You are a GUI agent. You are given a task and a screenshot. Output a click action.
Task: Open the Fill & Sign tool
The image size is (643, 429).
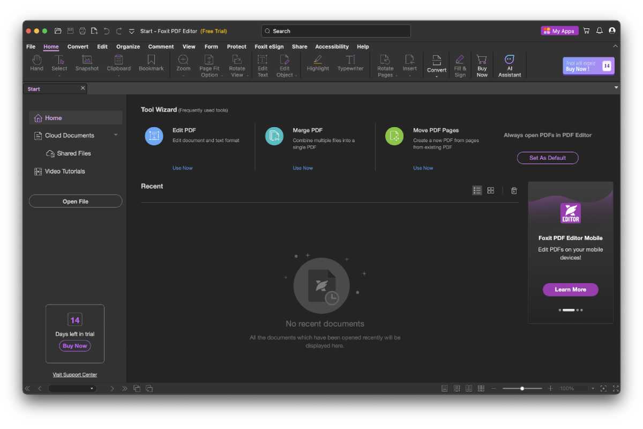(x=460, y=65)
